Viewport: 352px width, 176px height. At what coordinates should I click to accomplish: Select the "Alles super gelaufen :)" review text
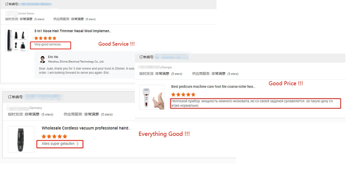pyautogui.click(x=60, y=144)
